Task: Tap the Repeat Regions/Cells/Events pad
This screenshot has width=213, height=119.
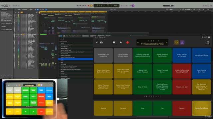Action: 162,55
